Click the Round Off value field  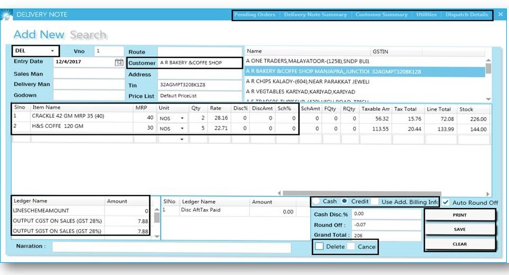pos(387,225)
